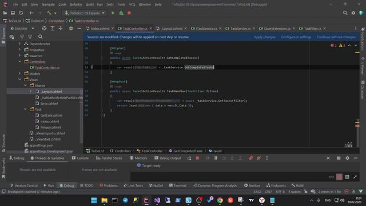The width and height of the screenshot is (366, 206).
Task: Switch to the Parallel Stacks debug tab
Action: coord(109,158)
